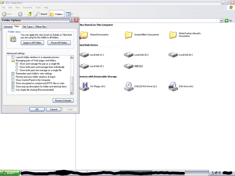
Task: Select the 3½ Floppy (A:) icon
Action: (x=84, y=86)
